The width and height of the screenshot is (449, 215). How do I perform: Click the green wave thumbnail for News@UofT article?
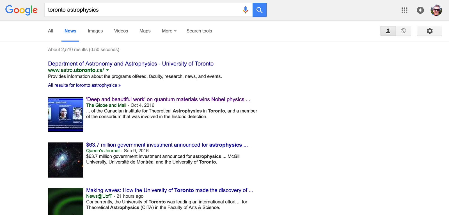pos(66,202)
